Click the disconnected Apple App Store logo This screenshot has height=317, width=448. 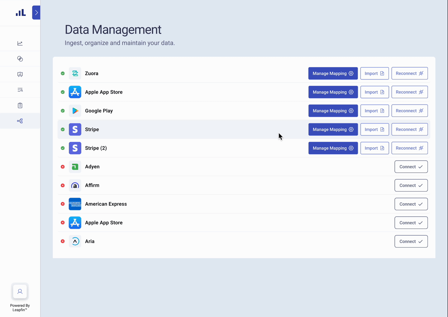pos(75,223)
